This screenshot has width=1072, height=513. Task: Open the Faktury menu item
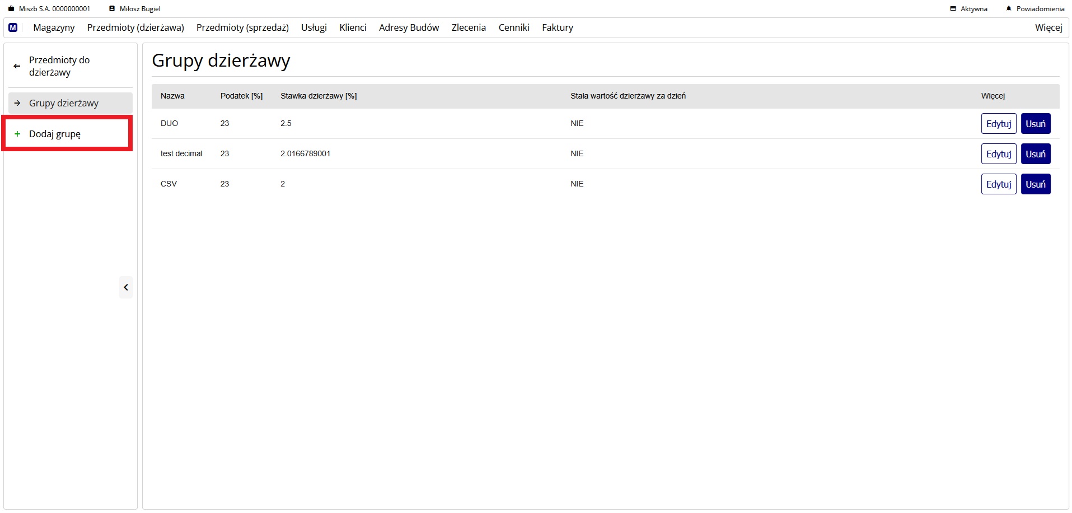coord(557,27)
